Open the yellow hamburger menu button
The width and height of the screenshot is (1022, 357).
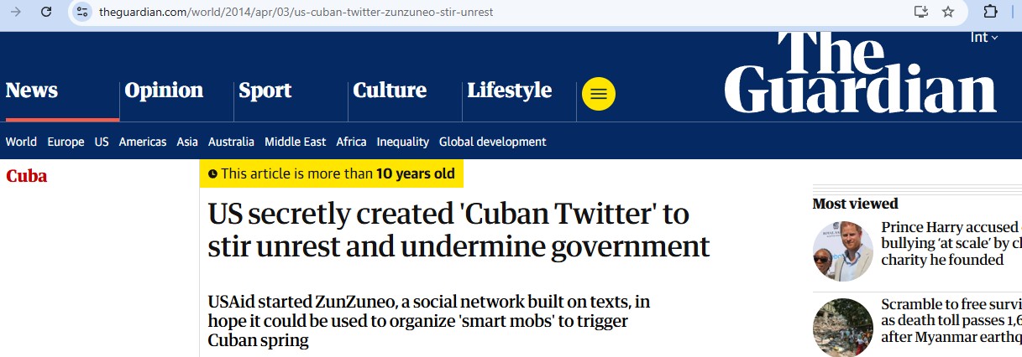(x=599, y=94)
